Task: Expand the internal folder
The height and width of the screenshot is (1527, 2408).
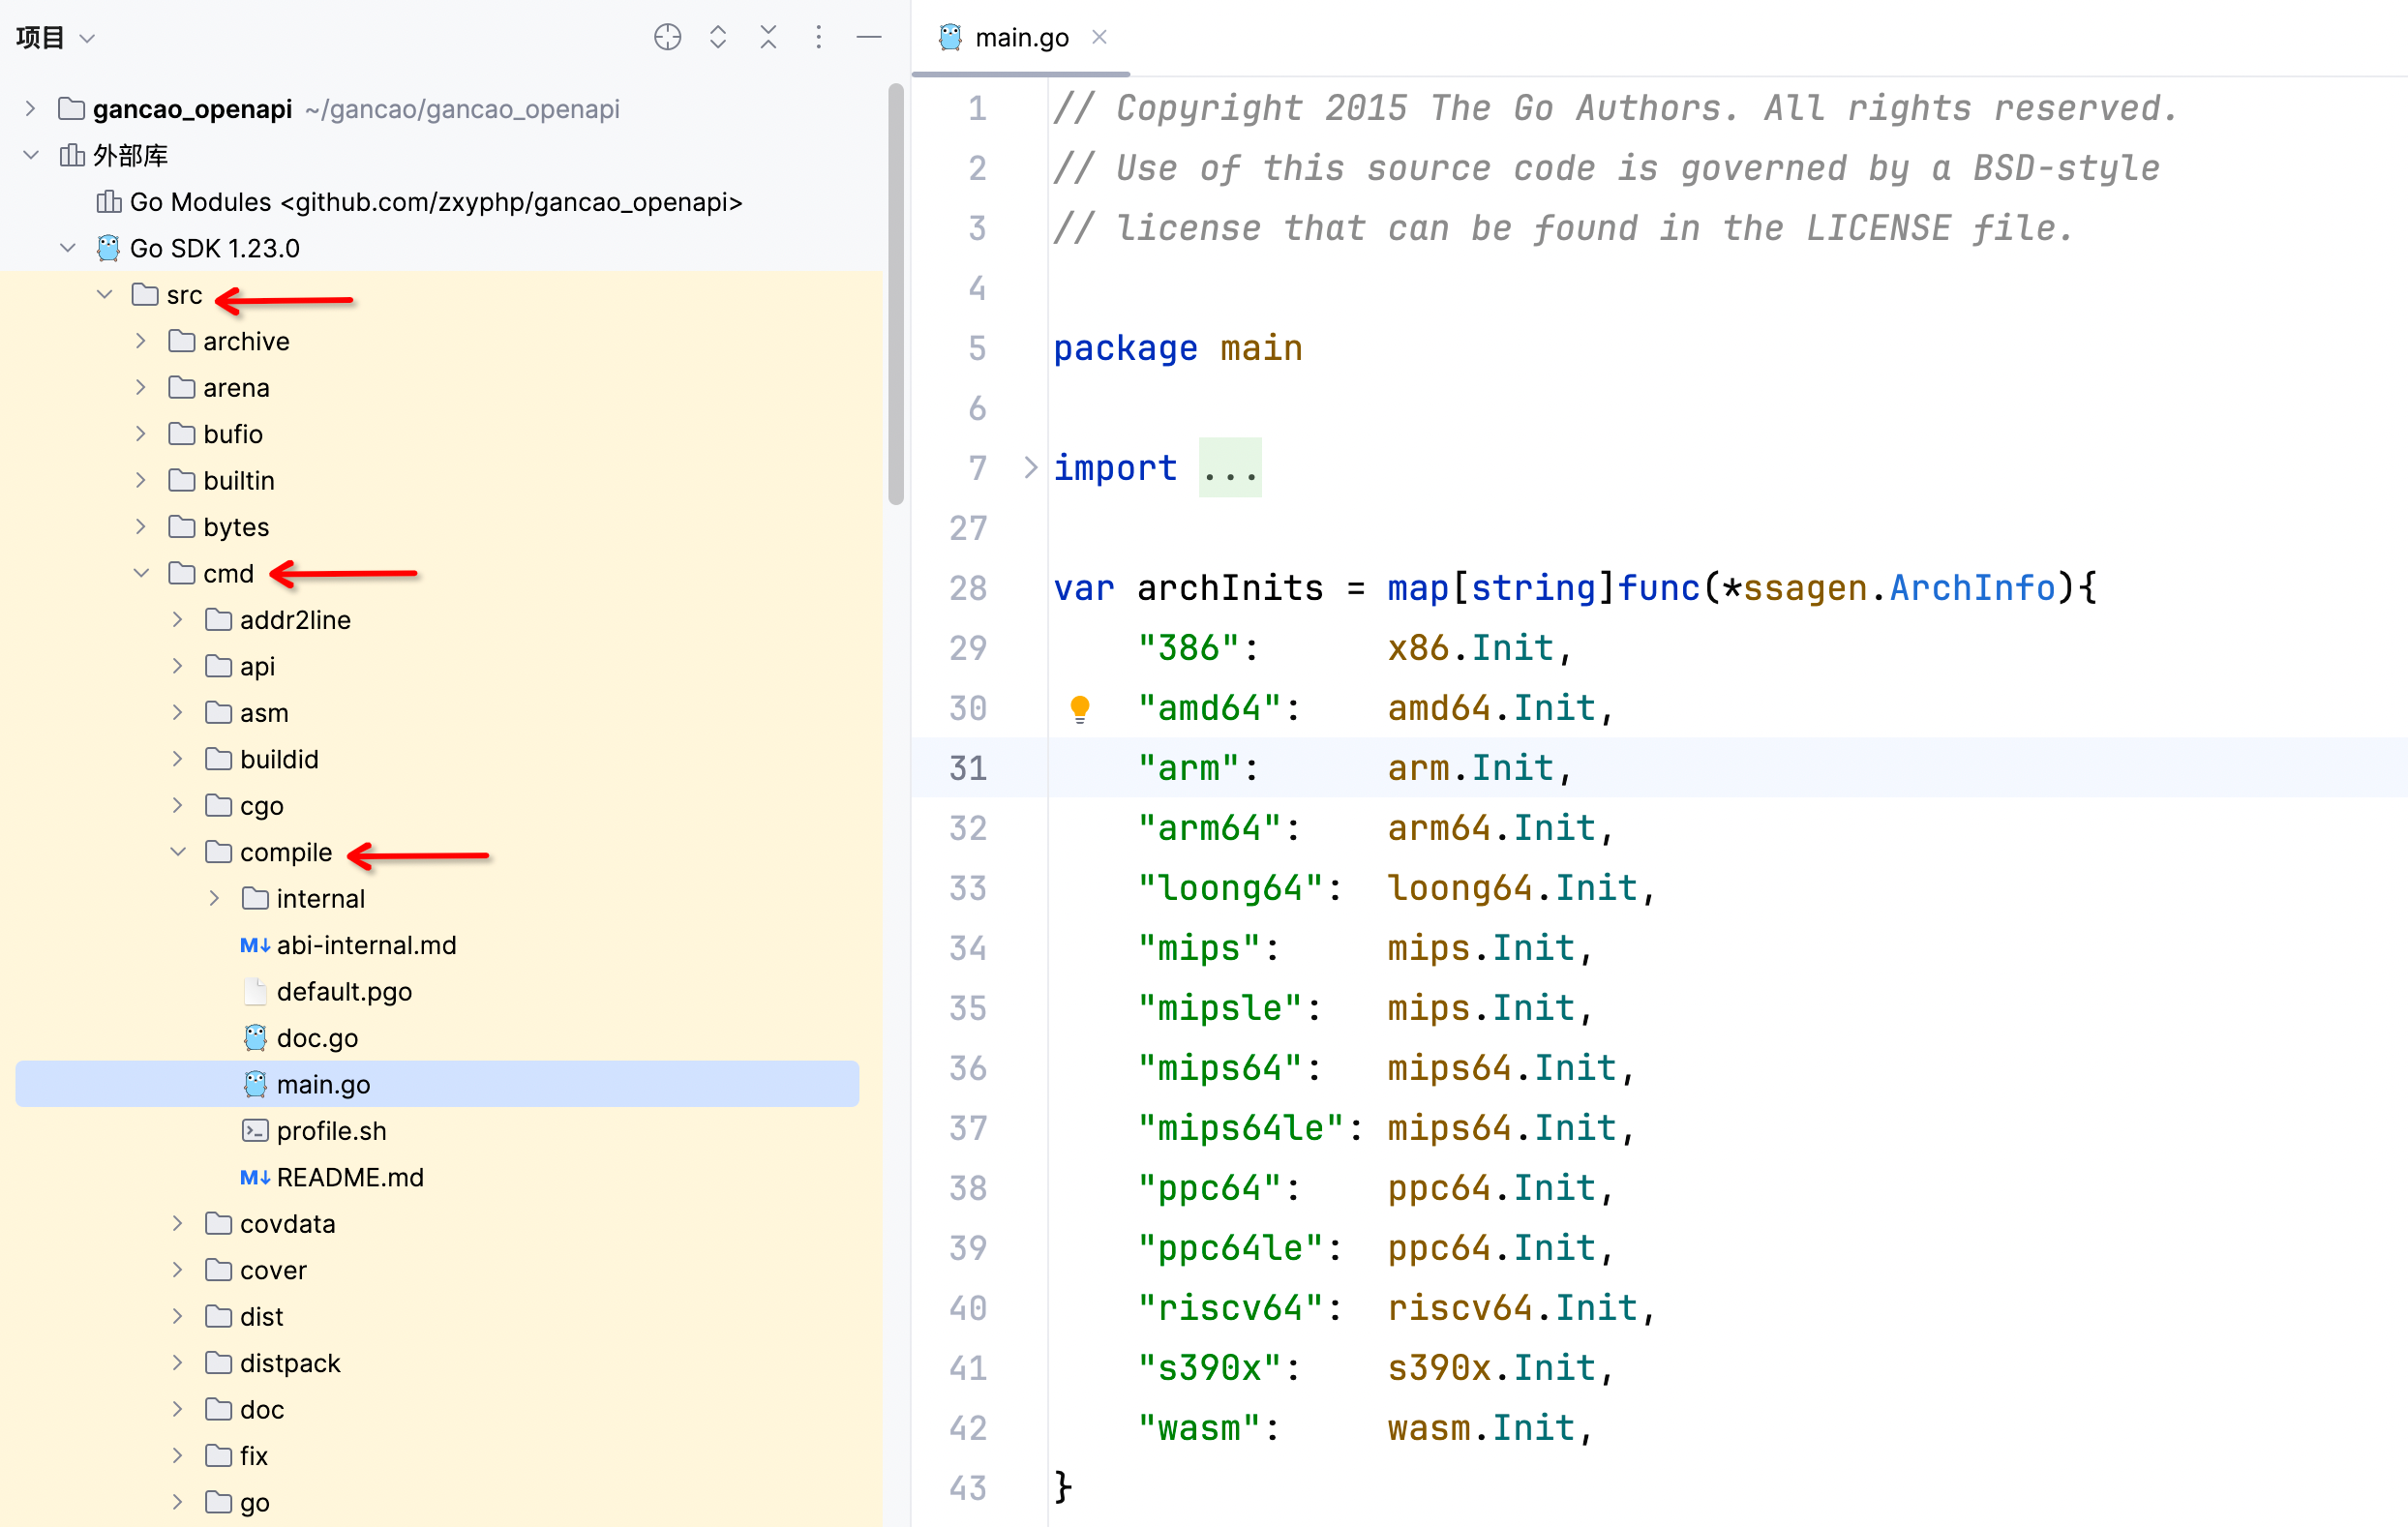Action: [214, 898]
